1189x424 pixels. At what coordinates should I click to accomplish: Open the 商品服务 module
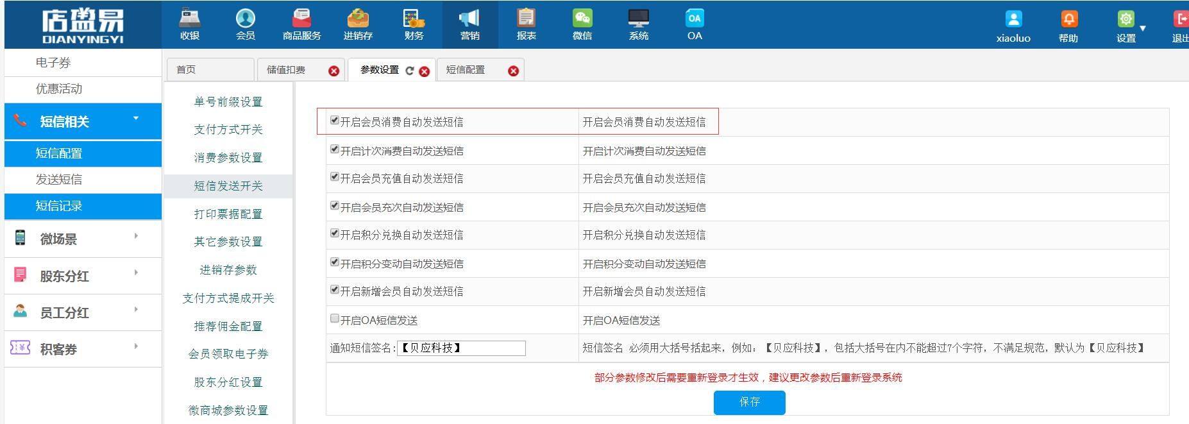pos(301,24)
